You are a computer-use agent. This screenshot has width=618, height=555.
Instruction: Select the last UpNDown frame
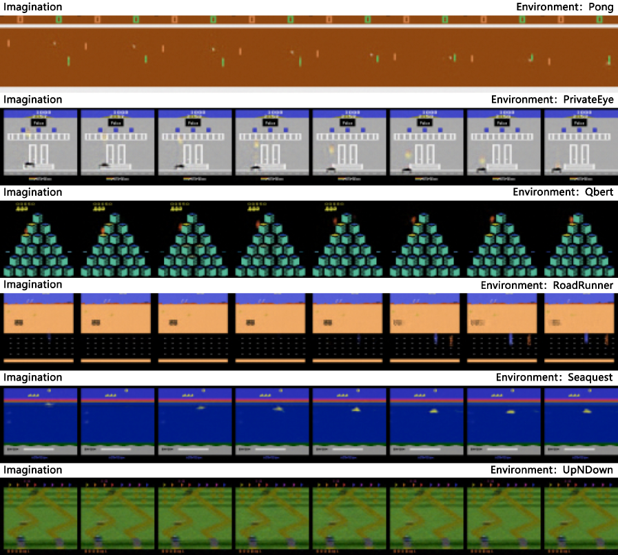[580, 516]
